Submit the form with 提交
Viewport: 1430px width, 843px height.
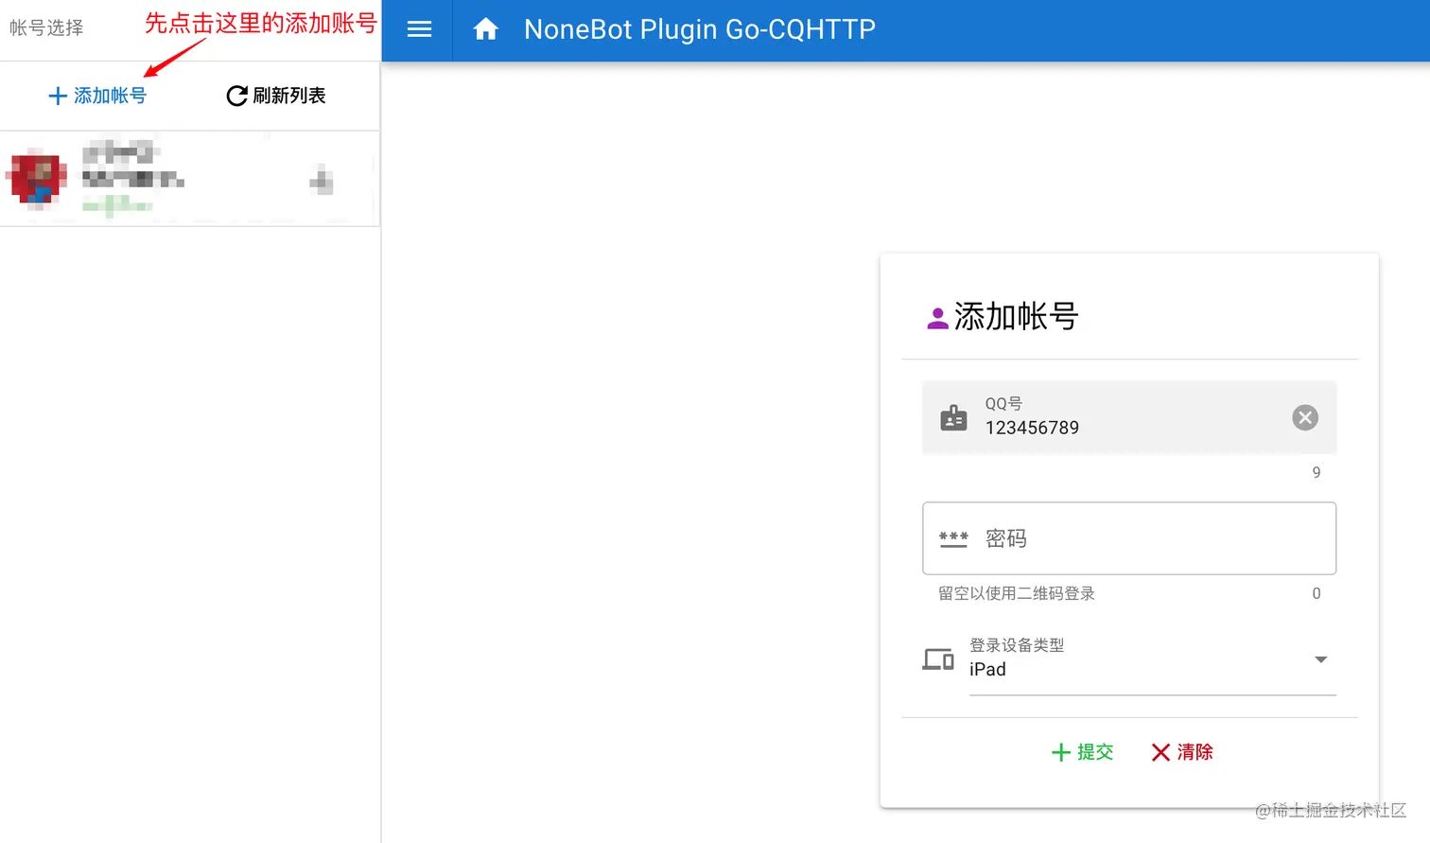[1082, 752]
